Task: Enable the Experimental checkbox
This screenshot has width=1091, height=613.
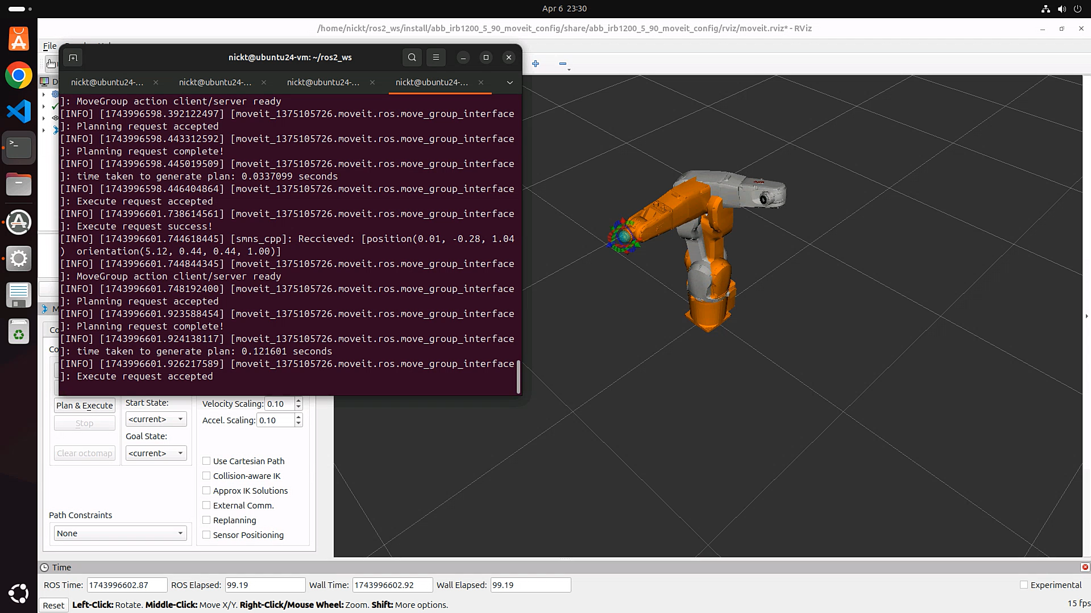Action: click(1024, 585)
